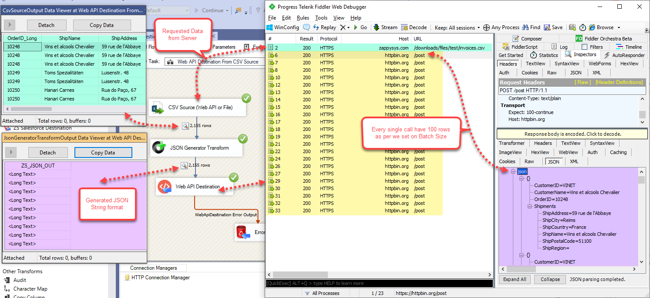Click the response encoded decode banner
650x298 pixels.
click(x=573, y=134)
